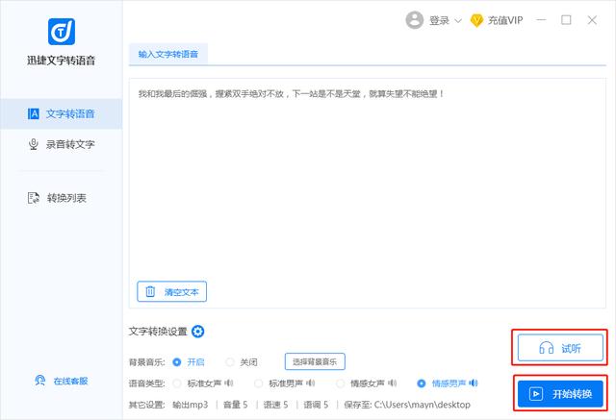
Task: Click the 清空文本 button
Action: (171, 291)
